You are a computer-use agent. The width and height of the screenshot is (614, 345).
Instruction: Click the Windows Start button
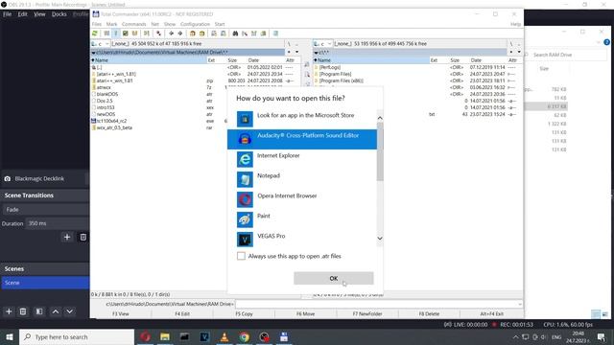coord(9,336)
